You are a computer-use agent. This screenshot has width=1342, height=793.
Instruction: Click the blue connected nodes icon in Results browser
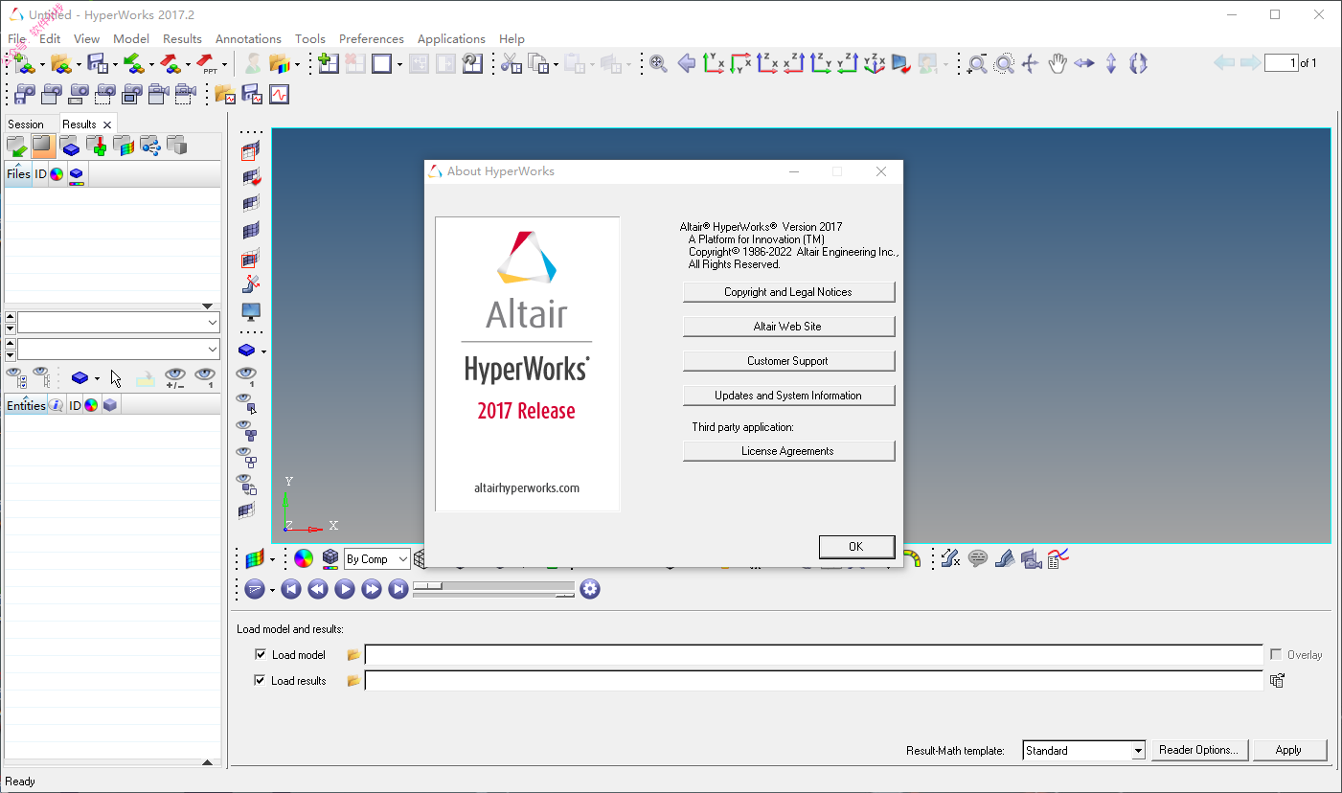(150, 147)
